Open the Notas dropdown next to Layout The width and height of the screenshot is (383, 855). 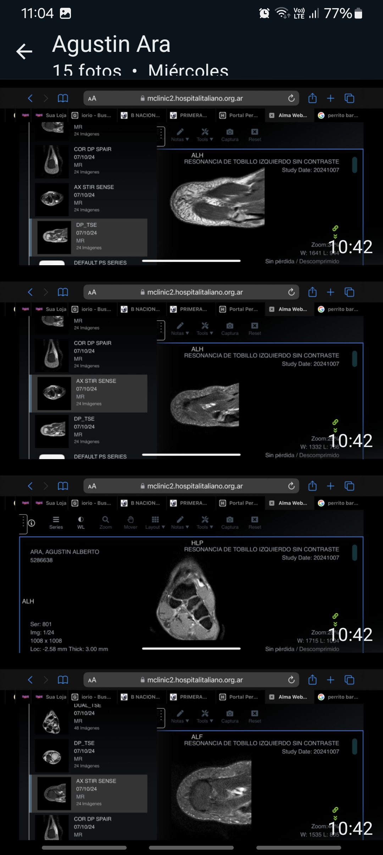[x=180, y=522]
